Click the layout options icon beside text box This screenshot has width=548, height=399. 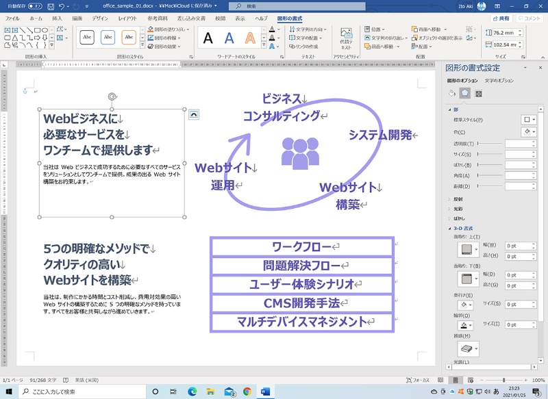tap(194, 114)
